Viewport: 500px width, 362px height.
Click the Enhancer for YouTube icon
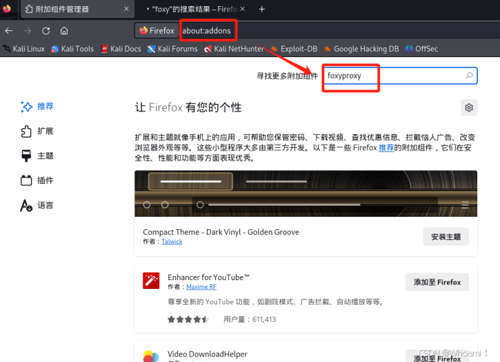[x=151, y=281]
